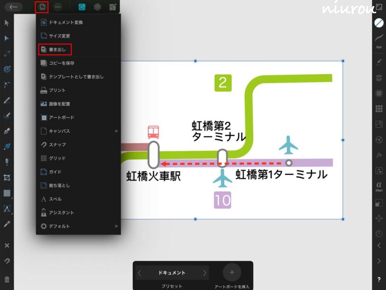Select the Crop tool
The height and width of the screenshot is (290, 386).
point(7,177)
